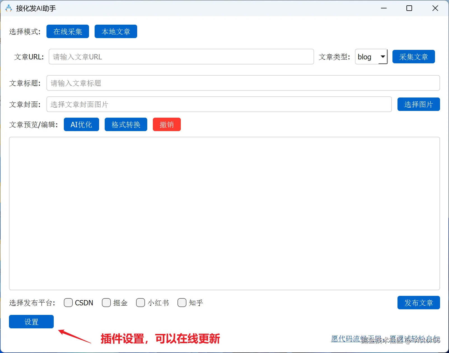Close the 接化发AI助手 window

tap(435, 8)
